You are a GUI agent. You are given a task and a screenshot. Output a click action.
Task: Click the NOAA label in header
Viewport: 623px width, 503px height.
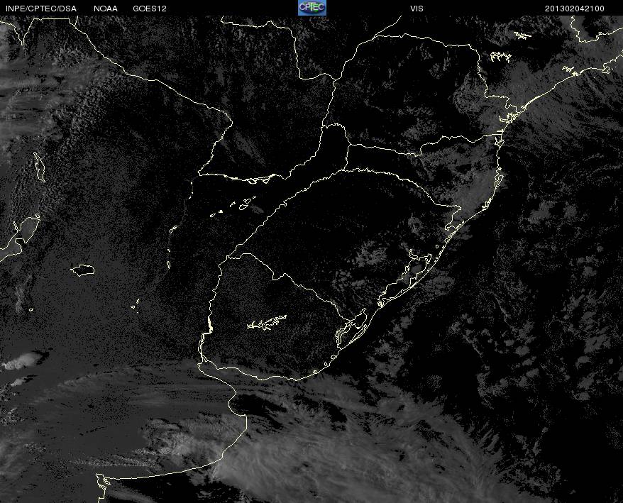pyautogui.click(x=106, y=9)
